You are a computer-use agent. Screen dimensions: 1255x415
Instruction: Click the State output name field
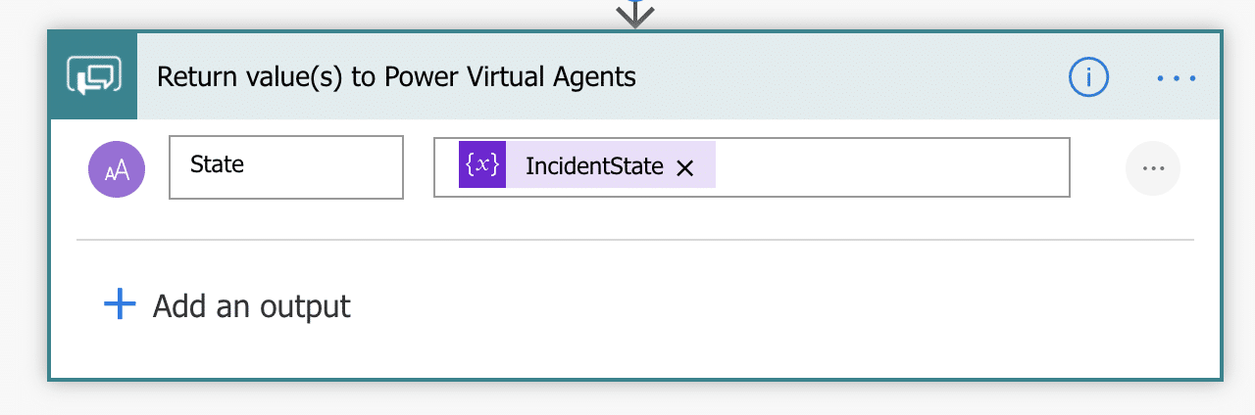coord(286,167)
